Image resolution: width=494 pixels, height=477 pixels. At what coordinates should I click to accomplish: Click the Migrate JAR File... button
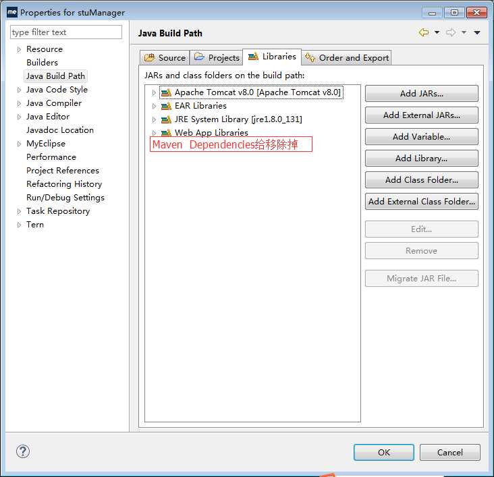tap(422, 279)
